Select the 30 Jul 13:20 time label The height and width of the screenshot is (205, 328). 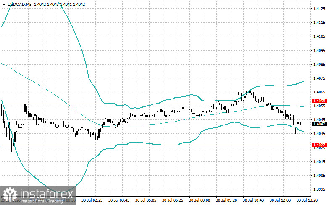click(x=307, y=200)
